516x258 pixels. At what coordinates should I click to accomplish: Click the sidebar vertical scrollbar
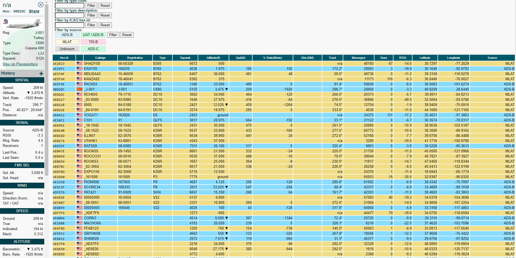click(x=46, y=89)
